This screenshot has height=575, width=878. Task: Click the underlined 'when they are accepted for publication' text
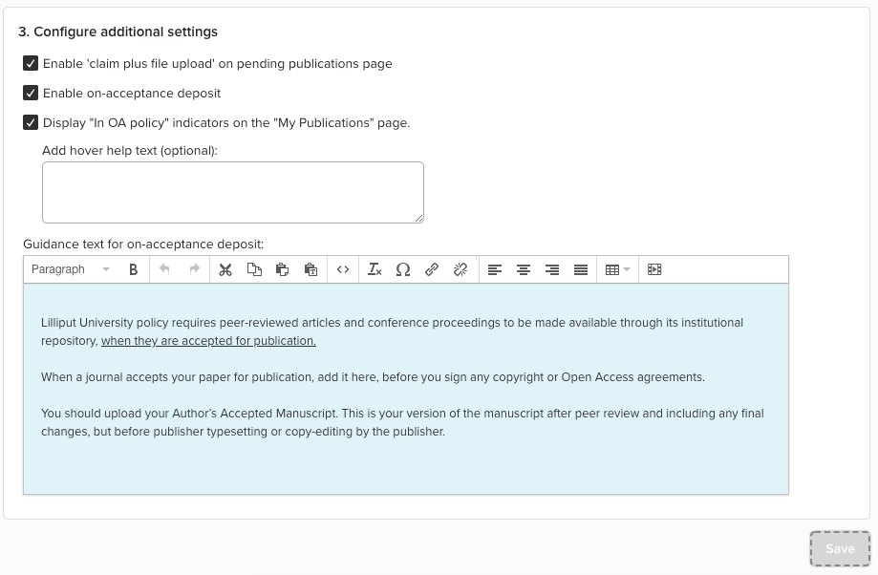coord(208,341)
